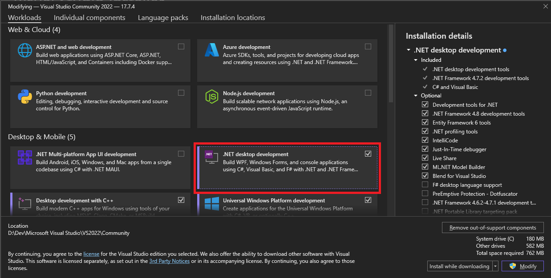Switch to the Individual components tab
The height and width of the screenshot is (278, 551).
[89, 18]
